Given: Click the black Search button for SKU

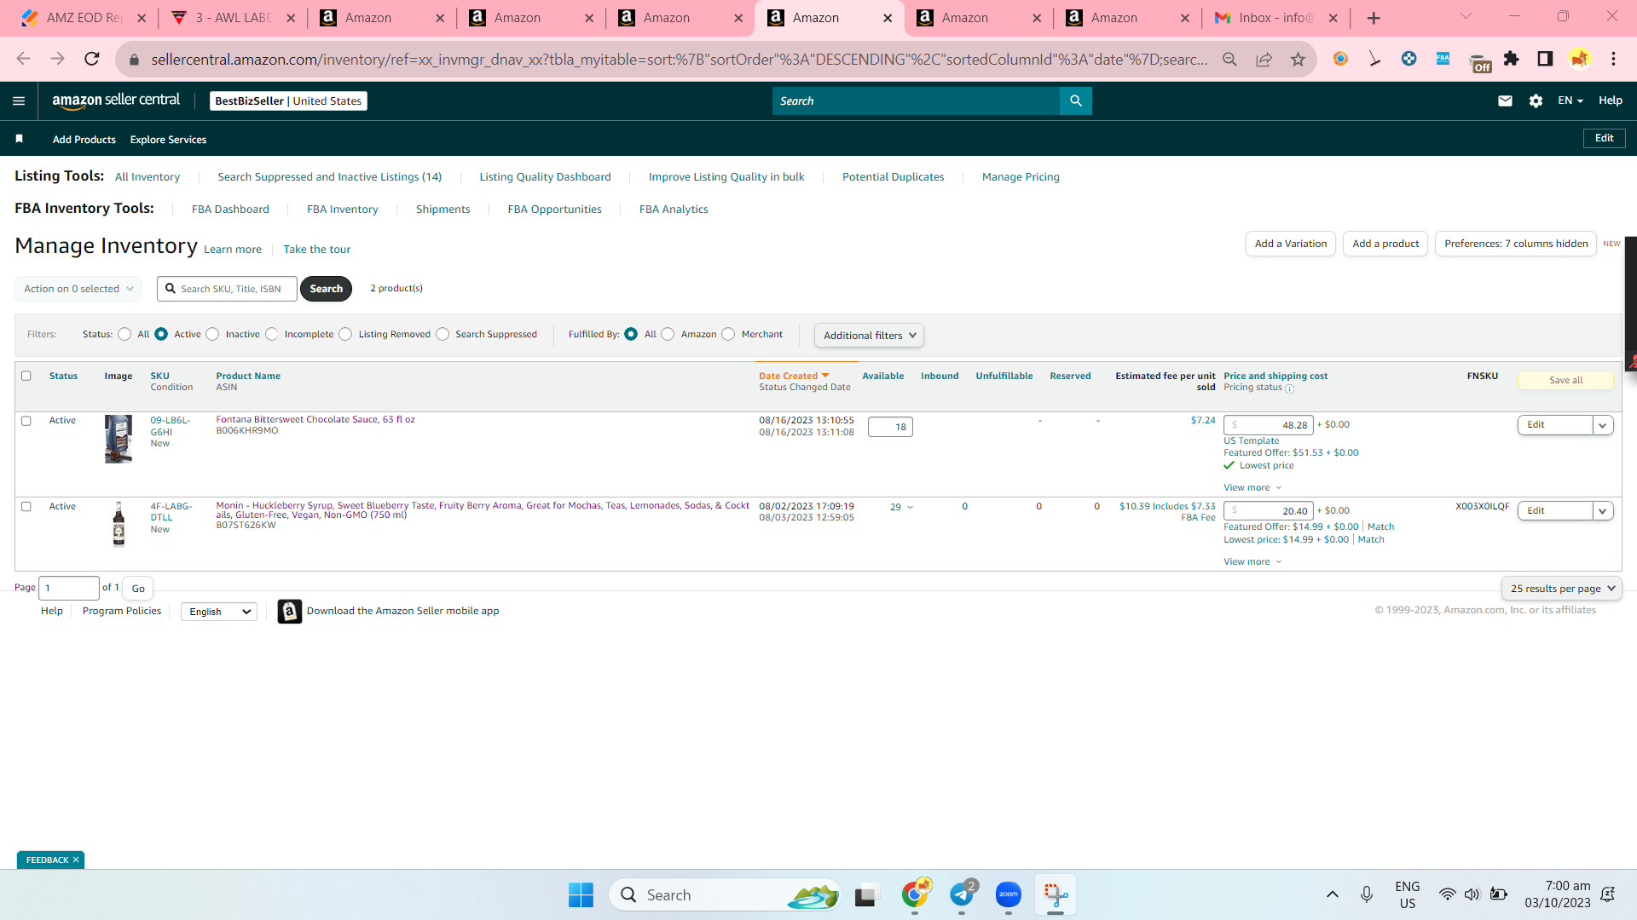Looking at the screenshot, I should point(326,289).
